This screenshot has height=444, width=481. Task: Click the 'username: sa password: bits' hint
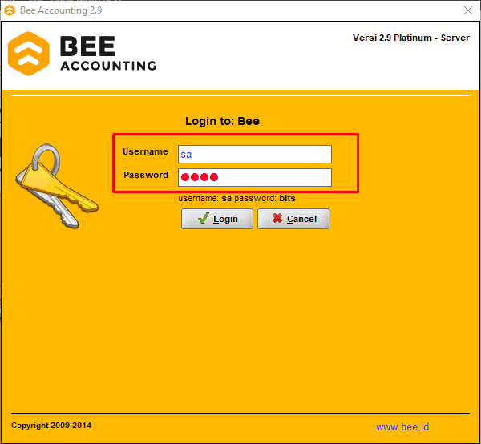[236, 198]
